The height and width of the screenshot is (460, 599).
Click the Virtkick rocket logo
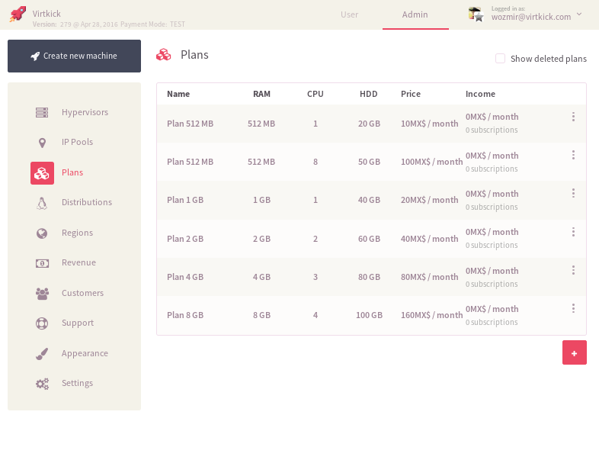pos(18,14)
